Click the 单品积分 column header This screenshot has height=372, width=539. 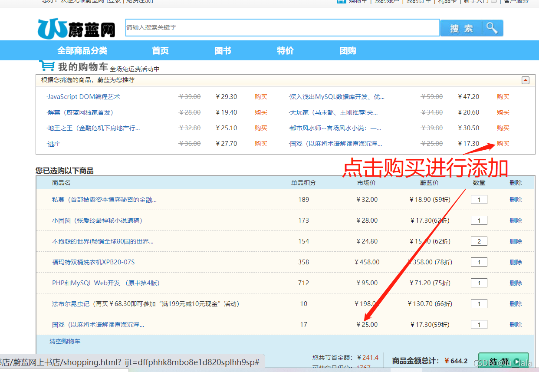(x=304, y=183)
